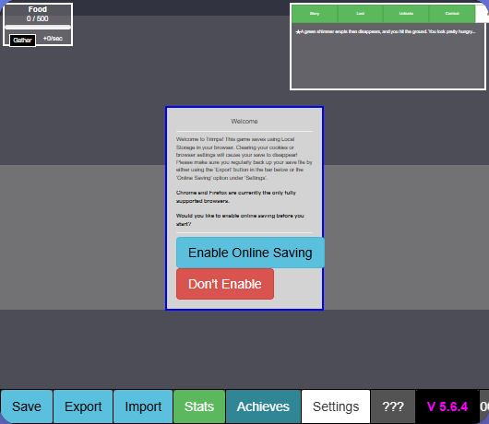489x424 pixels.
Task: Click the Food resource header
Action: 38,9
